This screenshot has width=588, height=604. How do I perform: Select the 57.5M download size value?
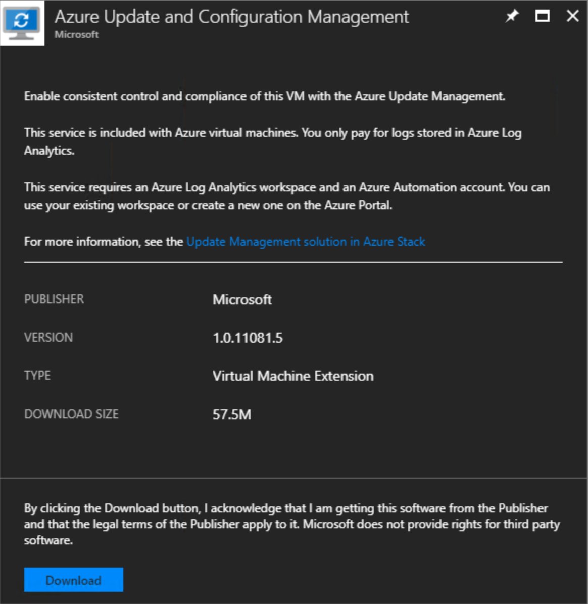(x=232, y=414)
